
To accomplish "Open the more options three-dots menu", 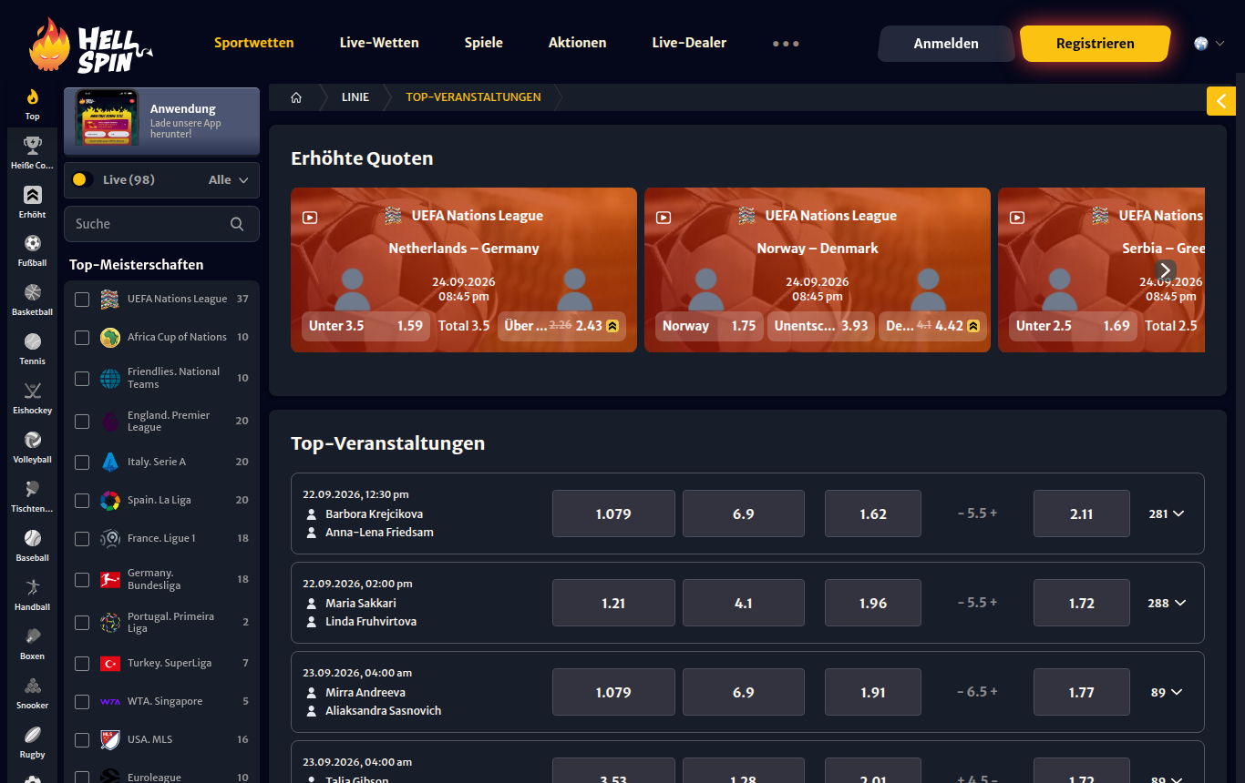I will 786,43.
